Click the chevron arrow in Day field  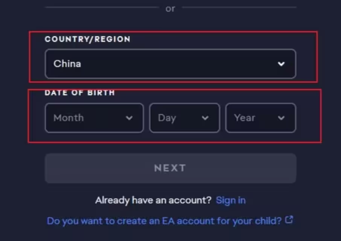[x=205, y=118]
